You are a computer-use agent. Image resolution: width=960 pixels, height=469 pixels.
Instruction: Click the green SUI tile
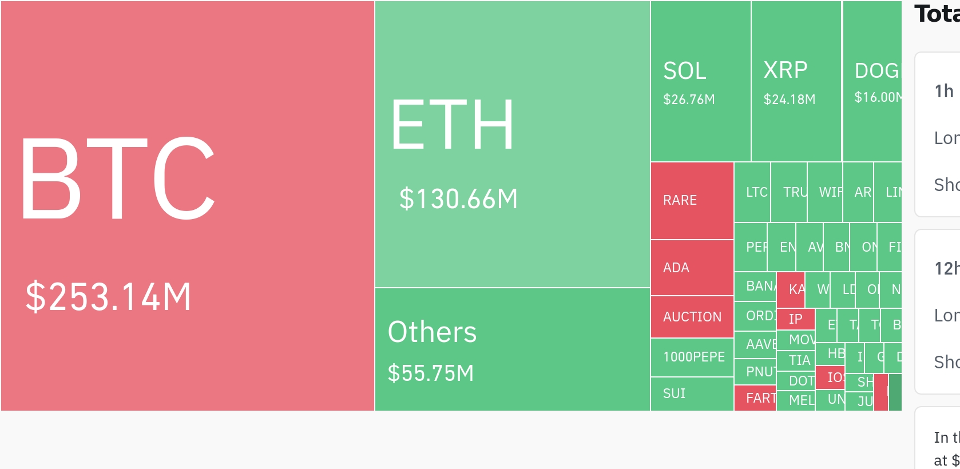[692, 394]
